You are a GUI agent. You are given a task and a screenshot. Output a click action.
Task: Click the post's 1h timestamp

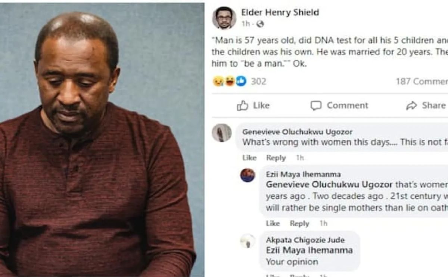point(246,24)
